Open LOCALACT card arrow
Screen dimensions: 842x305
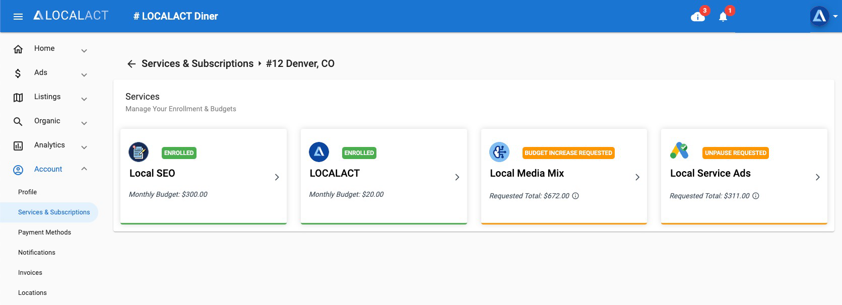[x=457, y=177]
